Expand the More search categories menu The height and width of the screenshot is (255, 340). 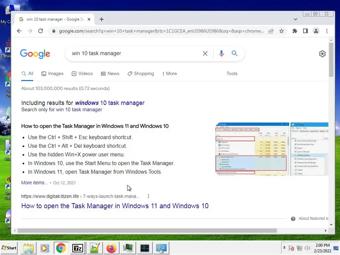click(169, 73)
